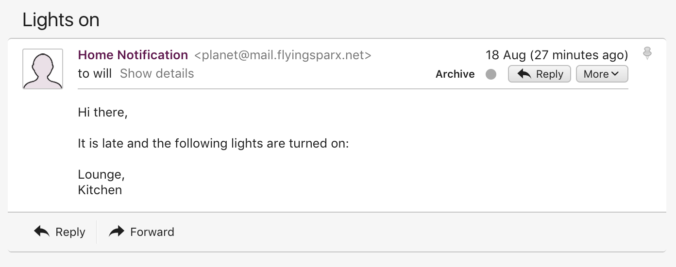Click the pin icon beside the message date
Viewport: 676px width, 267px height.
(x=647, y=53)
